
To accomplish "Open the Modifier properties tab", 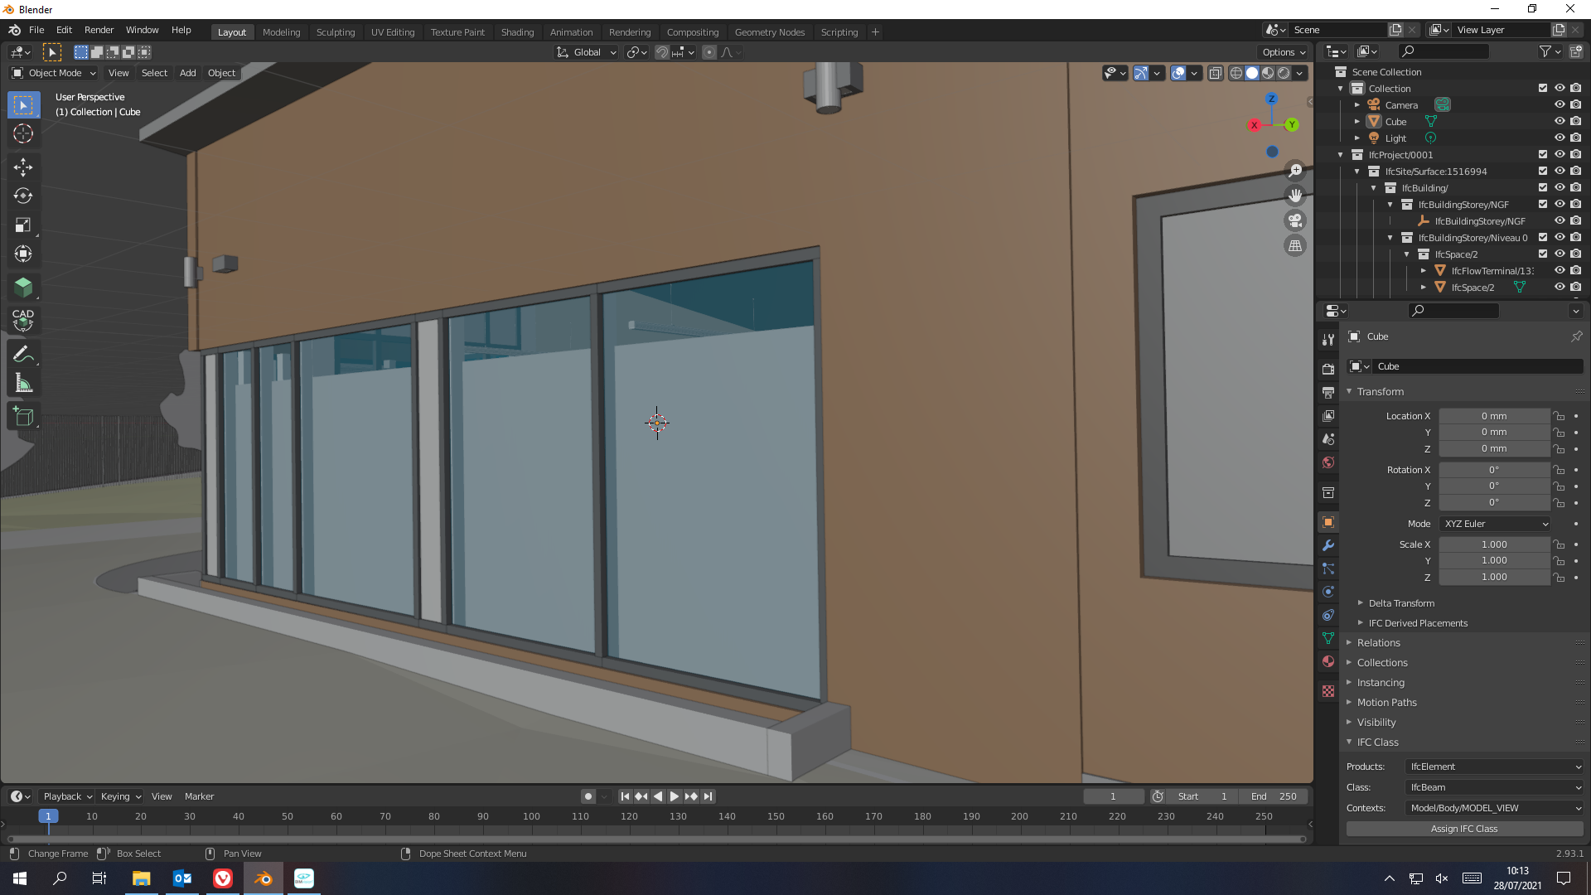I will tap(1327, 545).
